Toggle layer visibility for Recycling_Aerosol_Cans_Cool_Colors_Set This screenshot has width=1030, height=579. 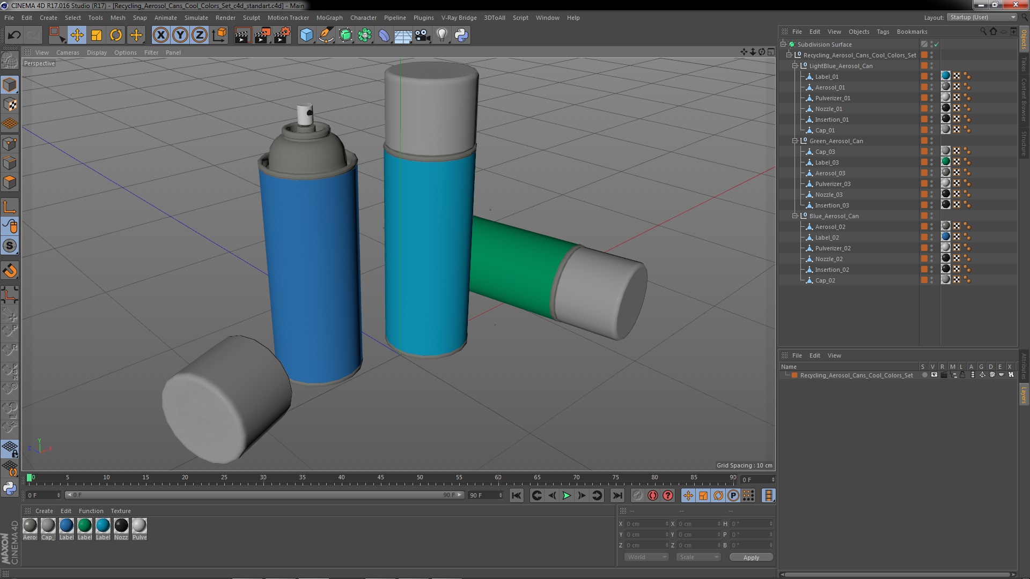point(934,375)
